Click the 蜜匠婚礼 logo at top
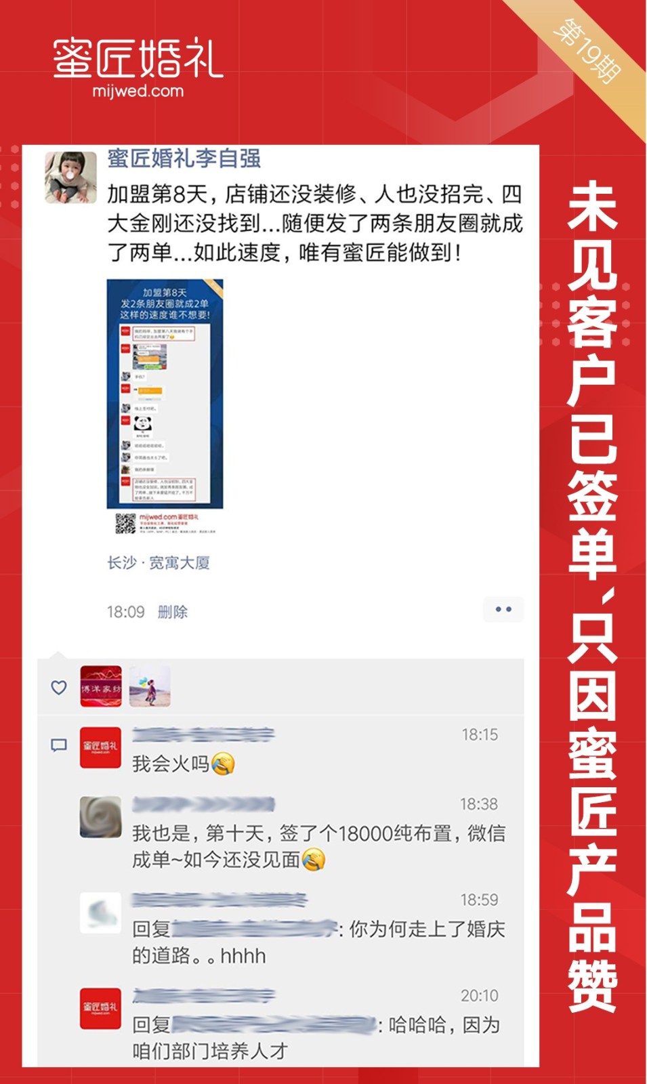The width and height of the screenshot is (647, 1084). pos(138,58)
